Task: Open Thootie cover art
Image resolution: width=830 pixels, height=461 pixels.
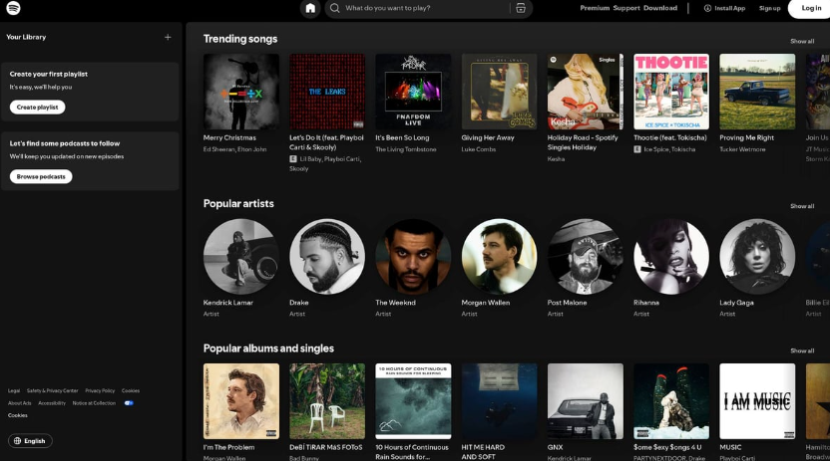Action: click(671, 92)
